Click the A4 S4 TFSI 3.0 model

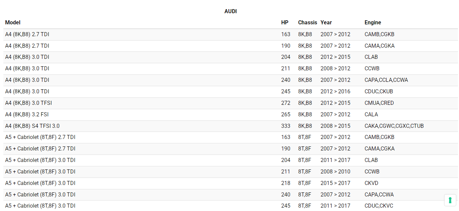[32, 126]
